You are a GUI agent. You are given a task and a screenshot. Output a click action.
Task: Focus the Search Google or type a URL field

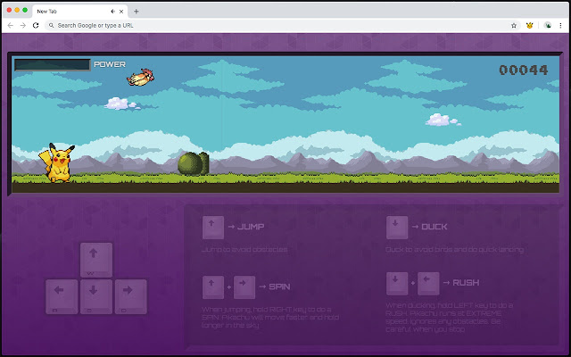277,26
